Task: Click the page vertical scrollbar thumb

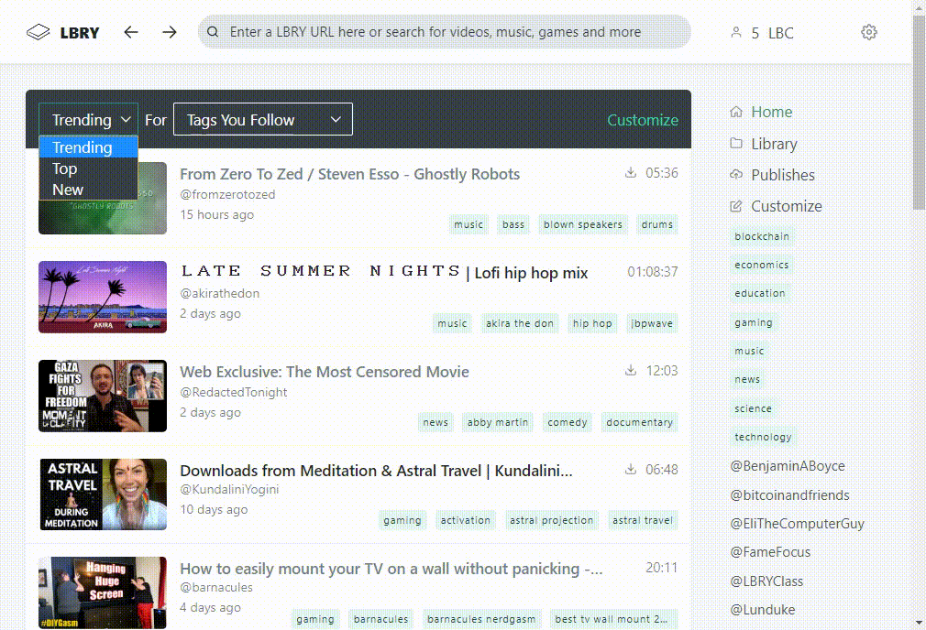Action: (x=919, y=112)
